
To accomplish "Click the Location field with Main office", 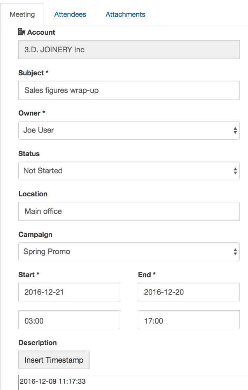I will [129, 212].
